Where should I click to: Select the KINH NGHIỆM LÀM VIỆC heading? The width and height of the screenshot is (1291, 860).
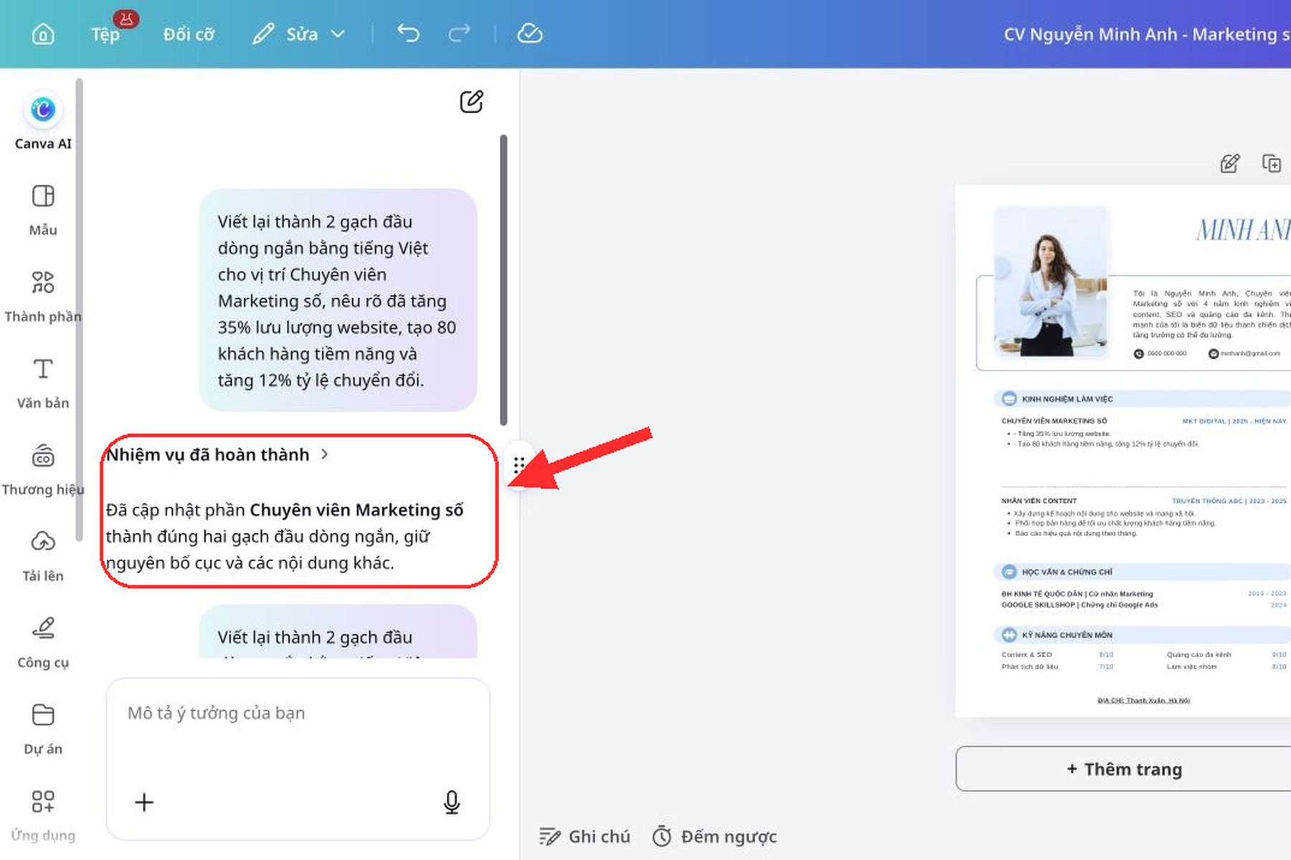point(1067,398)
